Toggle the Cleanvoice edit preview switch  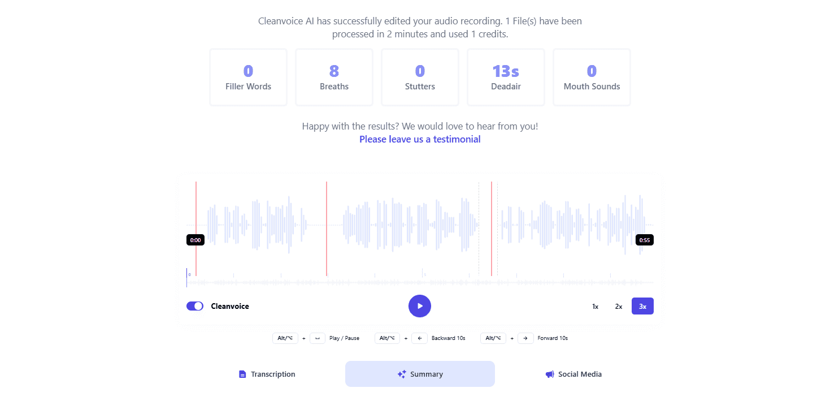tap(194, 305)
